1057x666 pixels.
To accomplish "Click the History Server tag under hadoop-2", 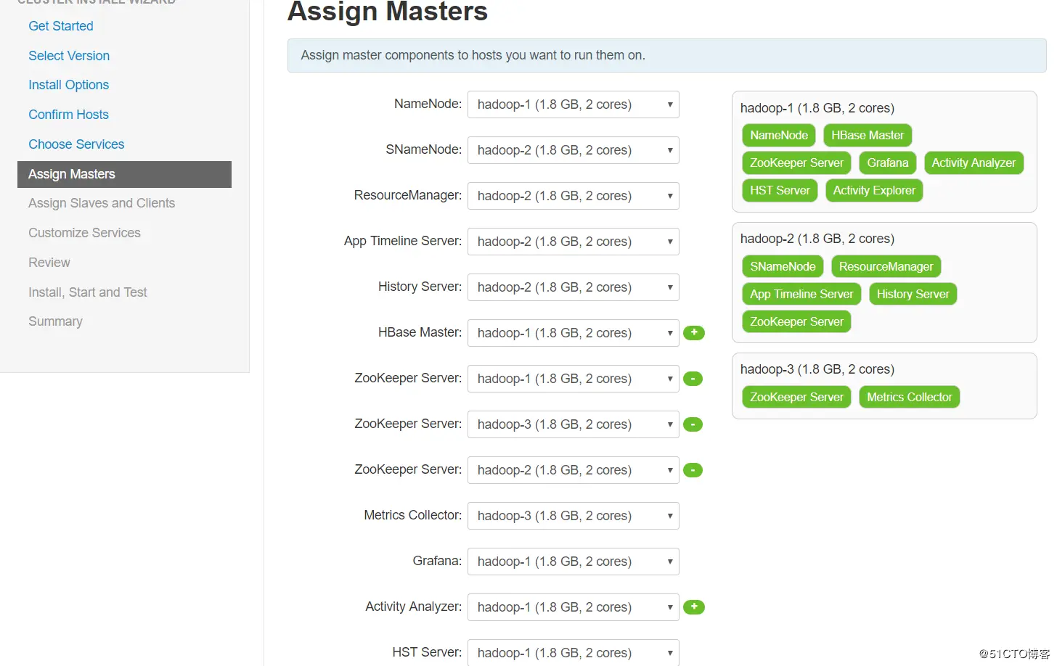I will 913,295.
